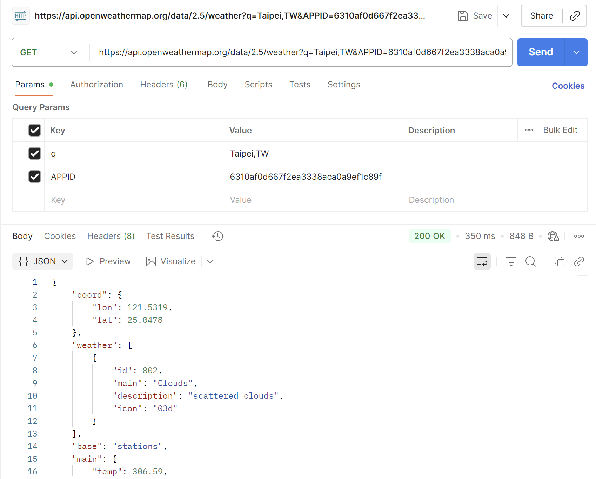Image resolution: width=596 pixels, height=479 pixels.
Task: Open the Scripts tab
Action: 259,85
